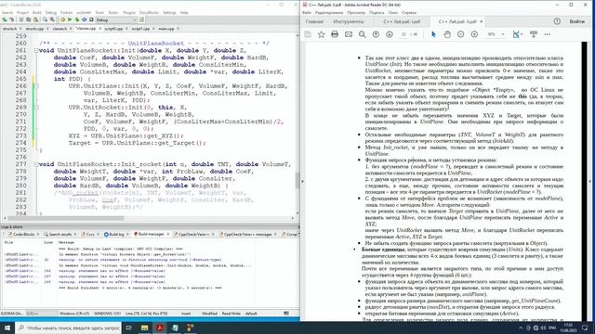Open the Build log tab
The height and width of the screenshot is (334, 595).
click(x=116, y=235)
